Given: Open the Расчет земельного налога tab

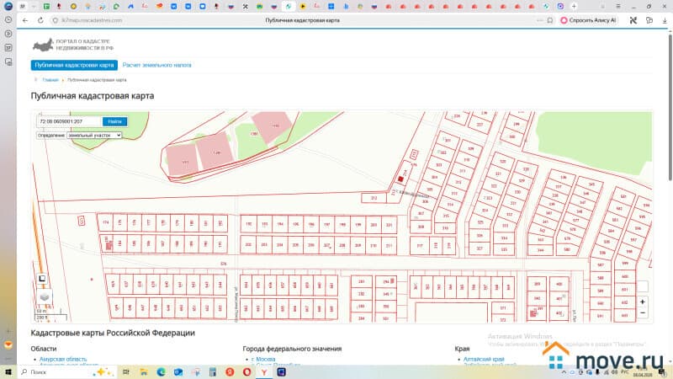Looking at the screenshot, I should [156, 65].
